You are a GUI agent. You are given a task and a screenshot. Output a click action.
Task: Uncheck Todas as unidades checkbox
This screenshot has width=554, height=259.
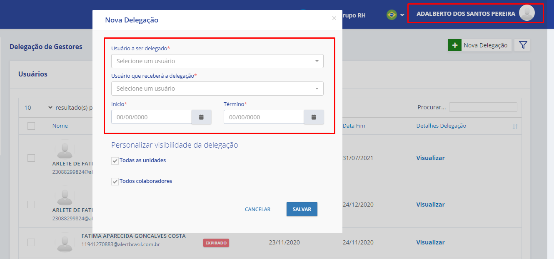(x=115, y=161)
